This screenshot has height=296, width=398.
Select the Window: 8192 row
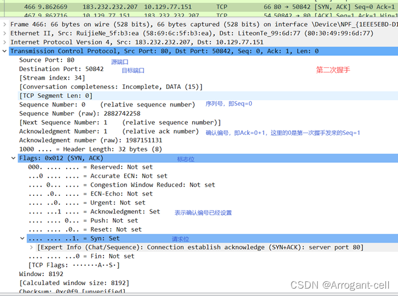point(41,274)
